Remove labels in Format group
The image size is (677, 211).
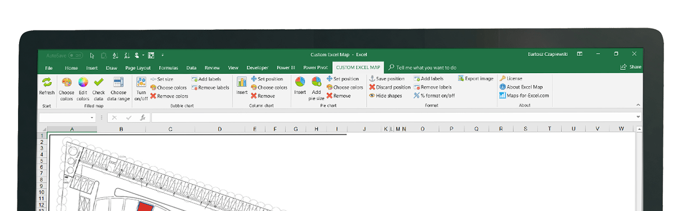pyautogui.click(x=433, y=87)
